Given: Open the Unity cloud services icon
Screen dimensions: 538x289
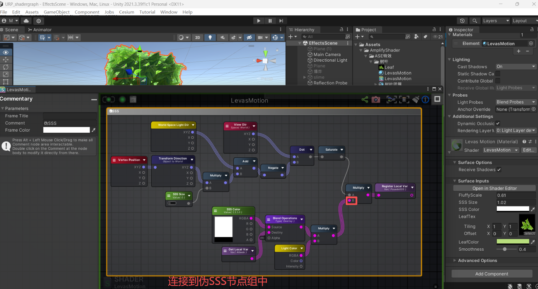Looking at the screenshot, I should coord(26,21).
